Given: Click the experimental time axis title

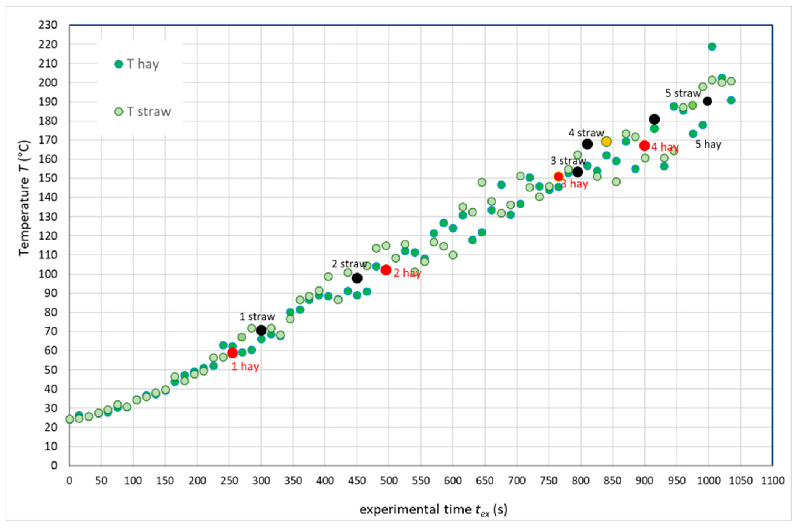Looking at the screenshot, I should coord(433,509).
